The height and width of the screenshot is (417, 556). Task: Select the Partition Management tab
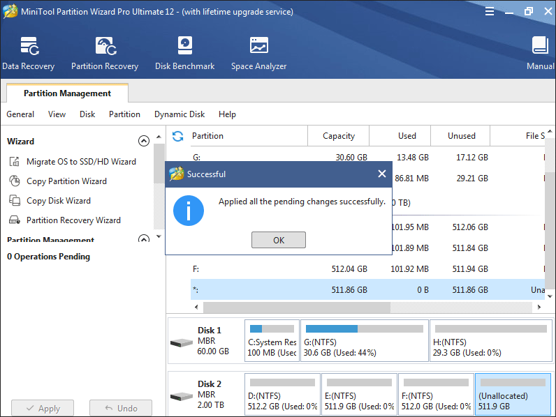click(x=67, y=93)
